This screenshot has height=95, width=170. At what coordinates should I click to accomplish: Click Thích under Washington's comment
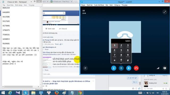click(46, 49)
